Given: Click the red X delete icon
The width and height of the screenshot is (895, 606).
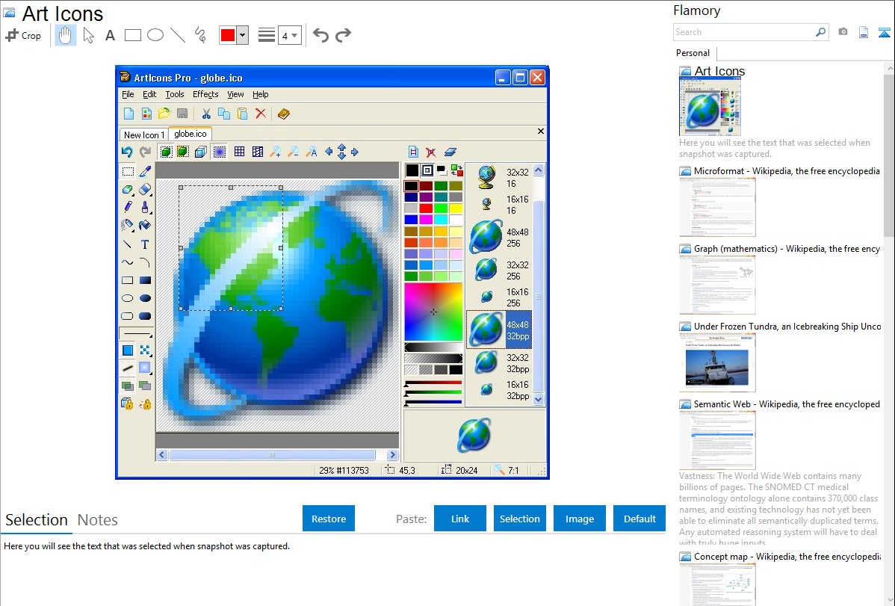Looking at the screenshot, I should click(x=260, y=114).
